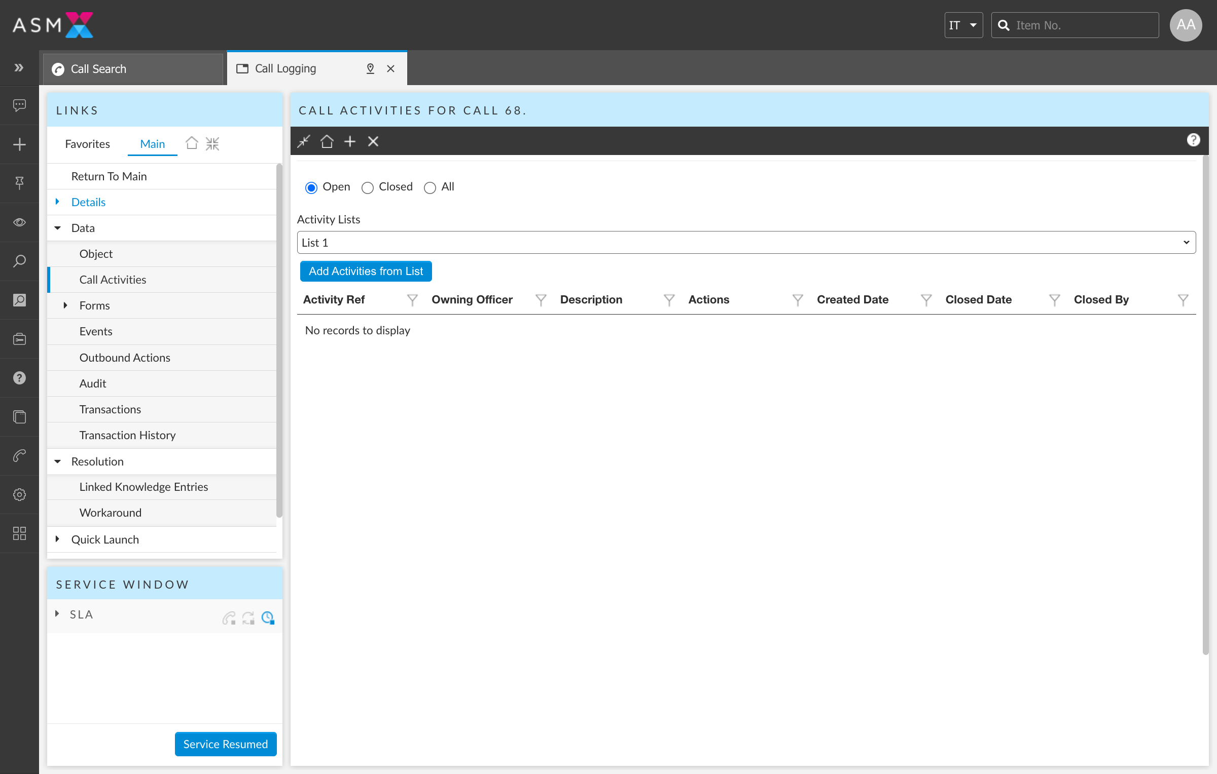Open the magnifier search sidebar icon
Viewport: 1217px width, 774px height.
click(19, 261)
